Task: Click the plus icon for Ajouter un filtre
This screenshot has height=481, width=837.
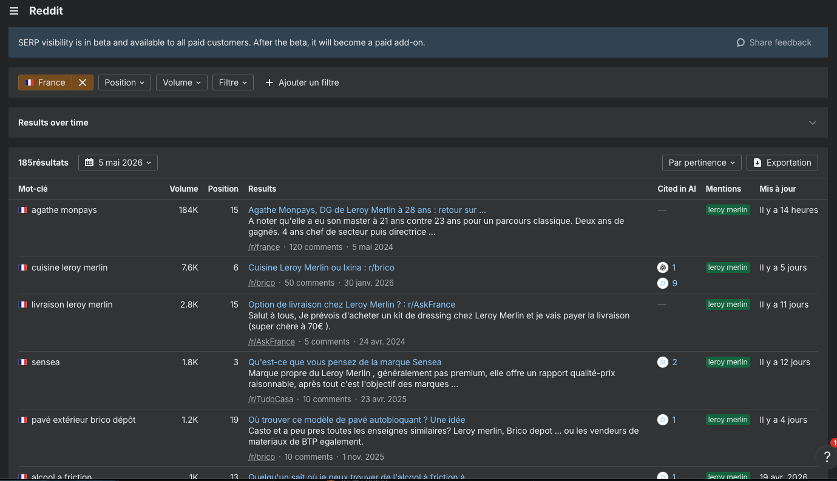Action: pos(269,82)
